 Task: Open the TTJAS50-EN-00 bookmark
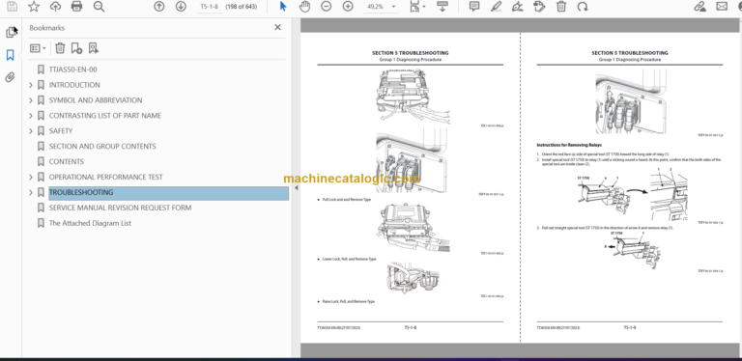[x=72, y=69]
